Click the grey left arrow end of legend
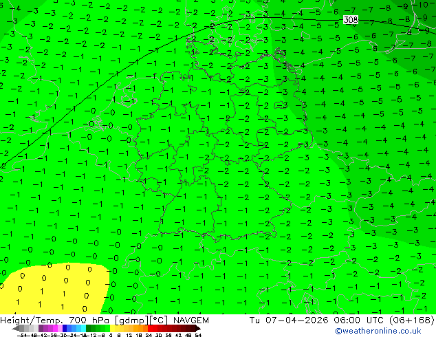Viewport: 436px width, 337px height. 16,328
